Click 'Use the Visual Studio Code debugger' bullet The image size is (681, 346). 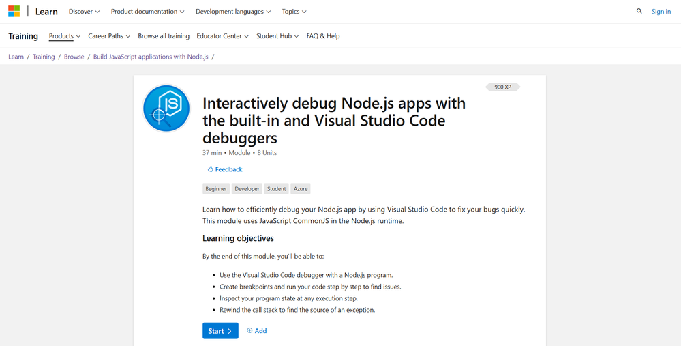point(306,275)
